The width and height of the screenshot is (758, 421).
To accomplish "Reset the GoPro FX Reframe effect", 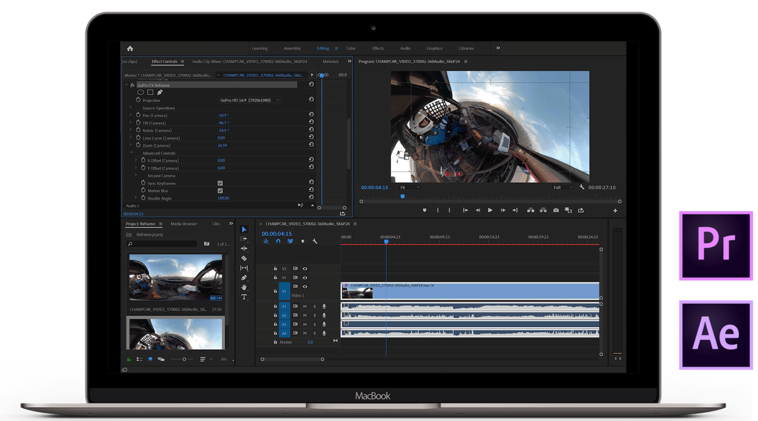I will coord(311,84).
